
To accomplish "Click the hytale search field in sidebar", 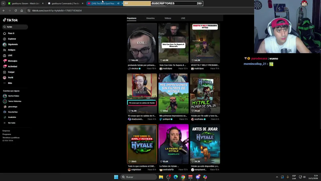I will tap(15, 27).
